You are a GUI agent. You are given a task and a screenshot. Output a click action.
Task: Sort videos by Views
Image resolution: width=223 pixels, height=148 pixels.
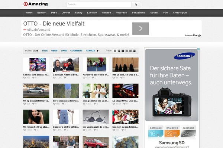click(54, 51)
